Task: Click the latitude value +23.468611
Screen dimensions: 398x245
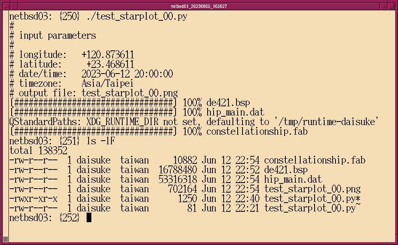Action: pos(110,64)
